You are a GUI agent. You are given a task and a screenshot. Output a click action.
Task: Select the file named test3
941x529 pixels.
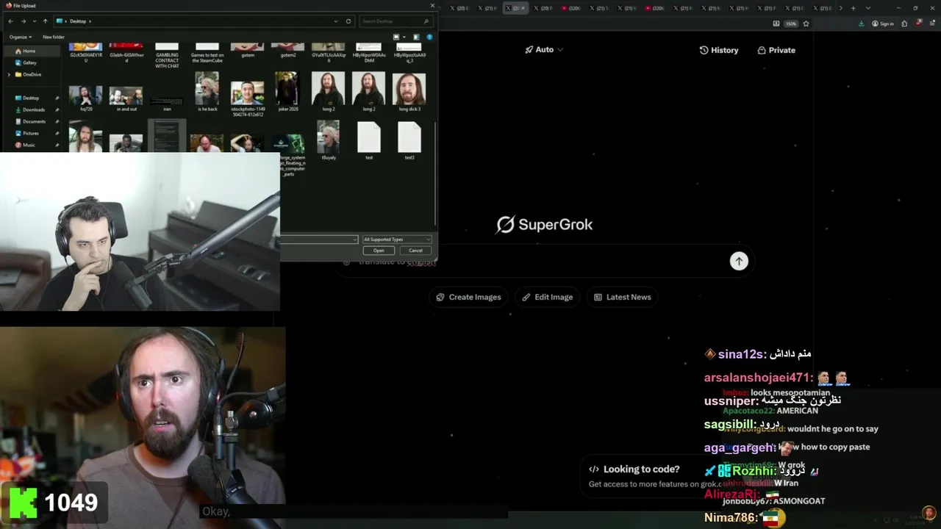409,140
